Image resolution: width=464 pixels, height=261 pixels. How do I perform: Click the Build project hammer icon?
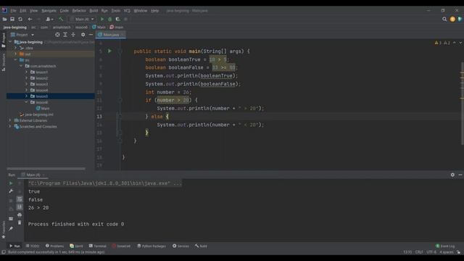61,20
